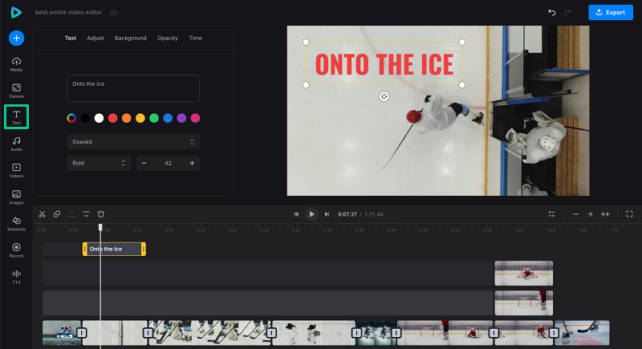The height and width of the screenshot is (349, 642).
Task: Skip to next clip
Action: click(327, 214)
